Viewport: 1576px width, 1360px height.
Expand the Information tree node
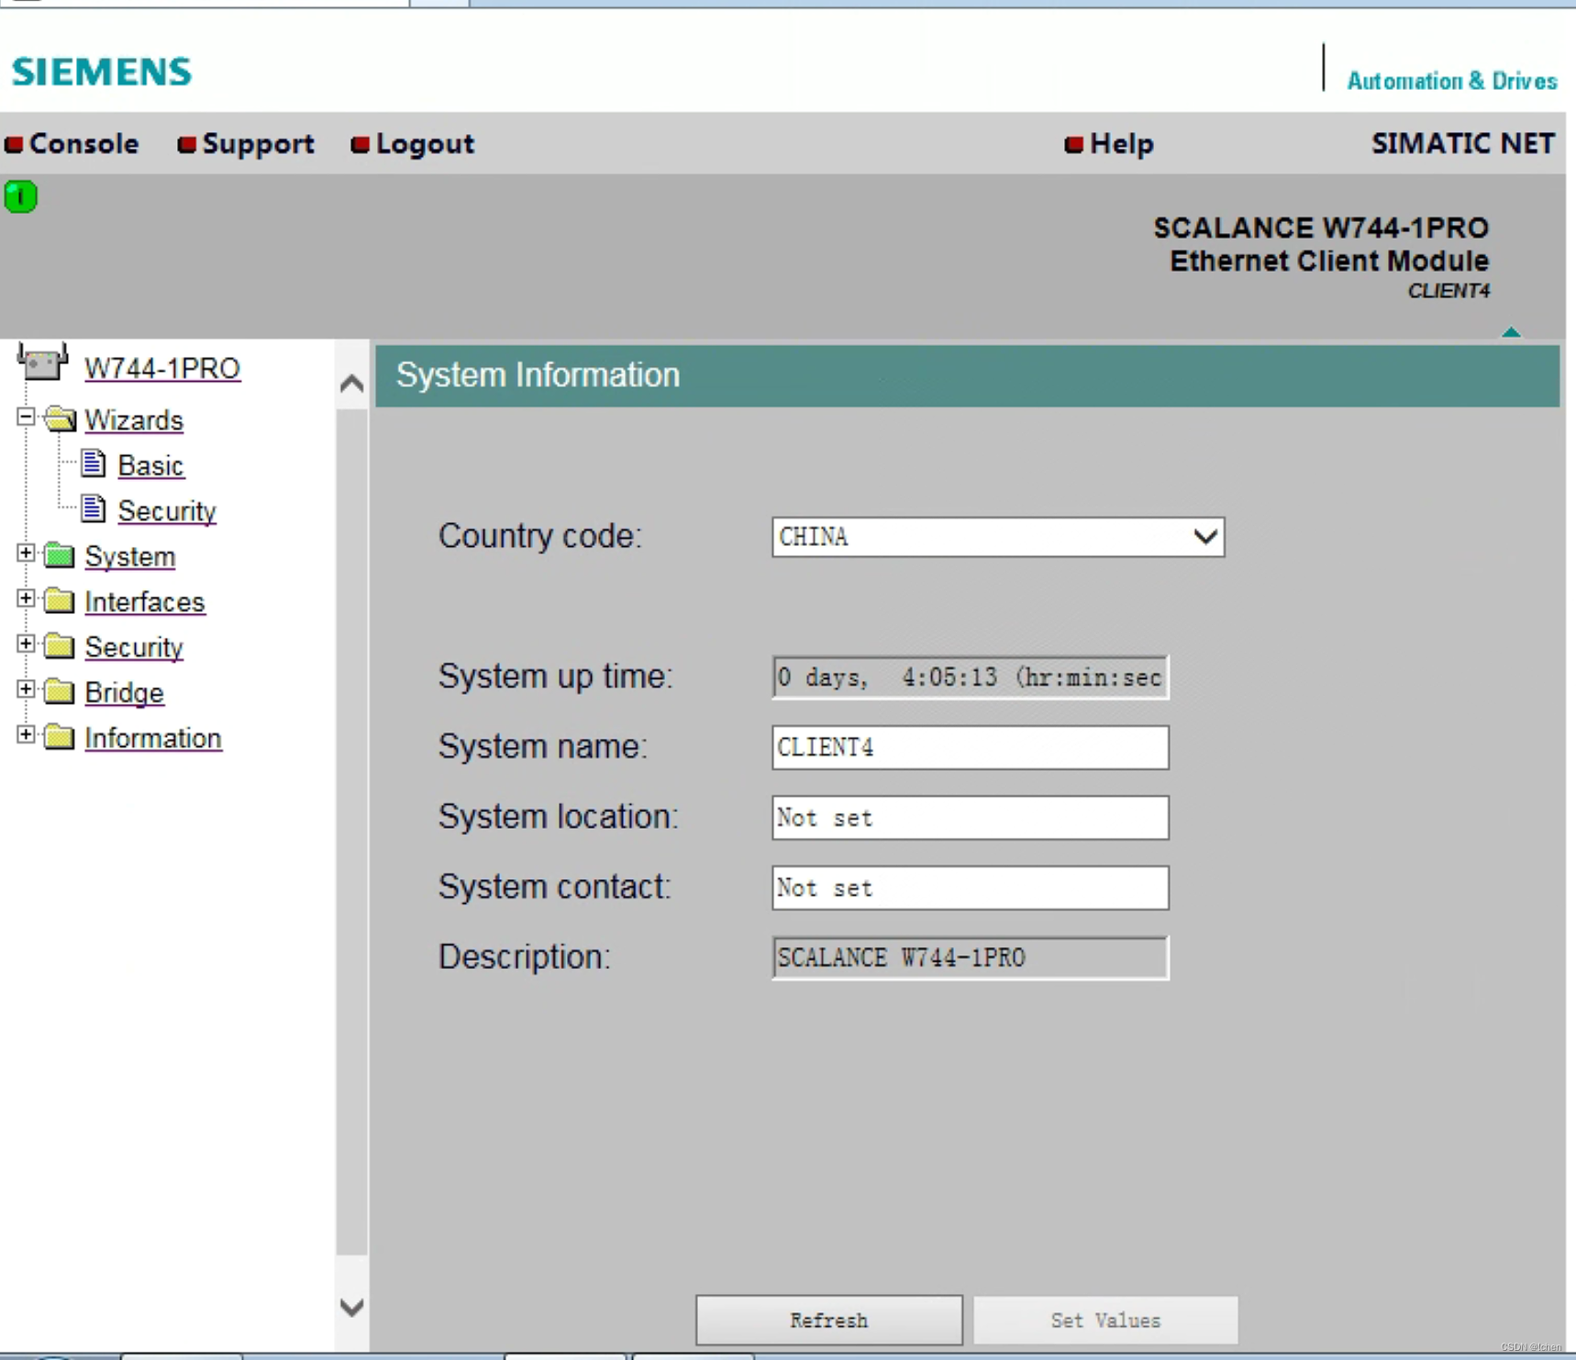[x=26, y=735]
